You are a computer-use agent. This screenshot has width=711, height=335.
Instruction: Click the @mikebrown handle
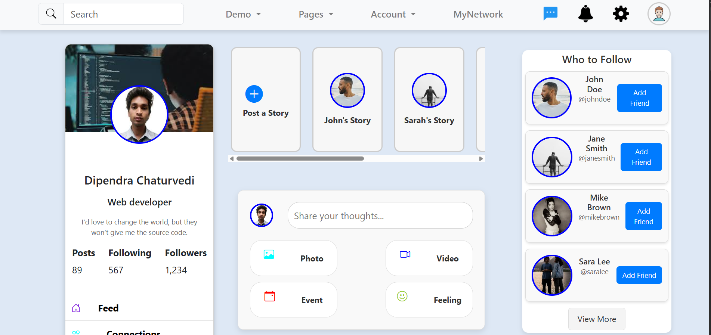coord(599,217)
